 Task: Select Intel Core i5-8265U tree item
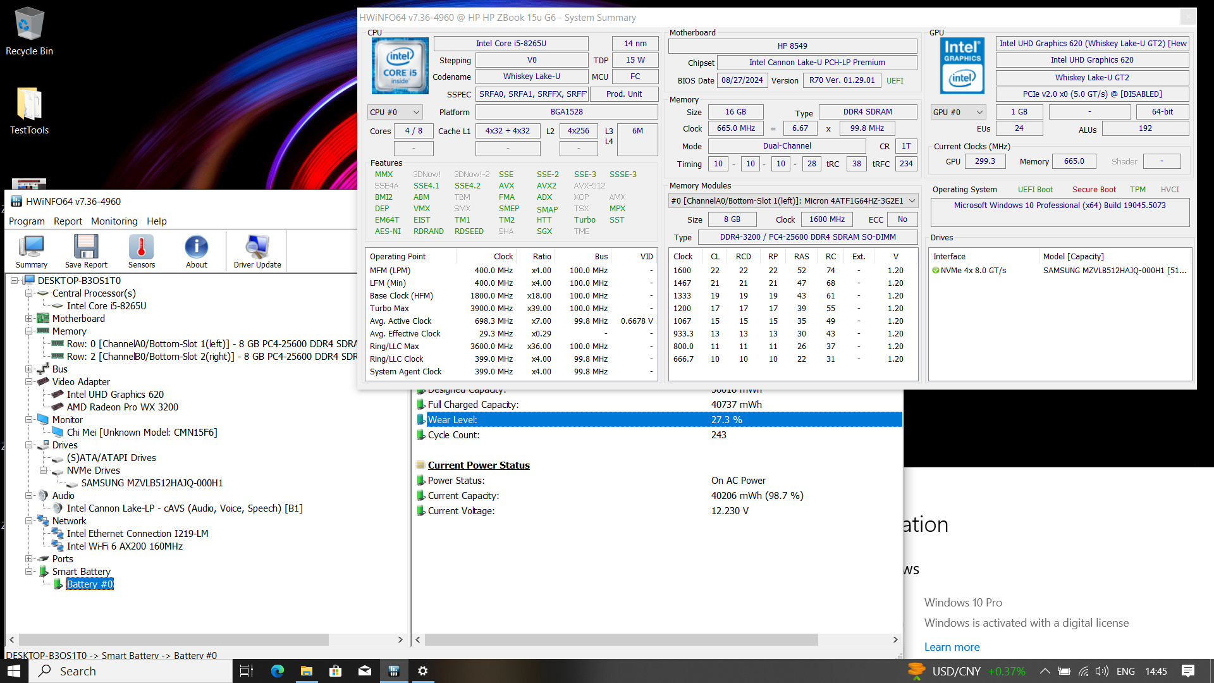point(106,306)
